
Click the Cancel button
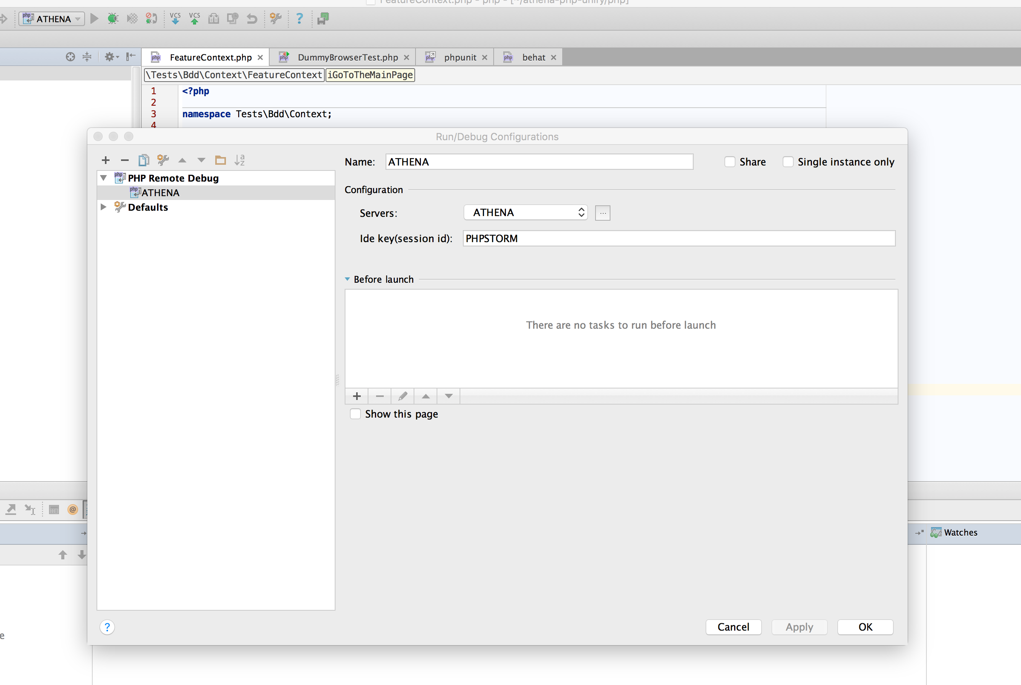(x=733, y=627)
